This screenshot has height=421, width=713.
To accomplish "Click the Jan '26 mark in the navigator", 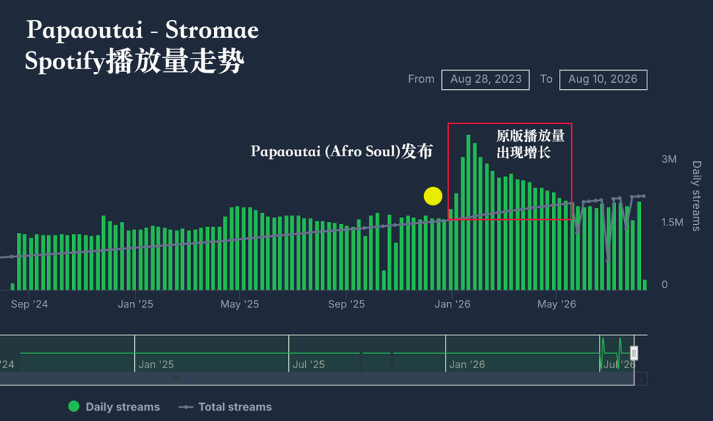I will (x=467, y=365).
